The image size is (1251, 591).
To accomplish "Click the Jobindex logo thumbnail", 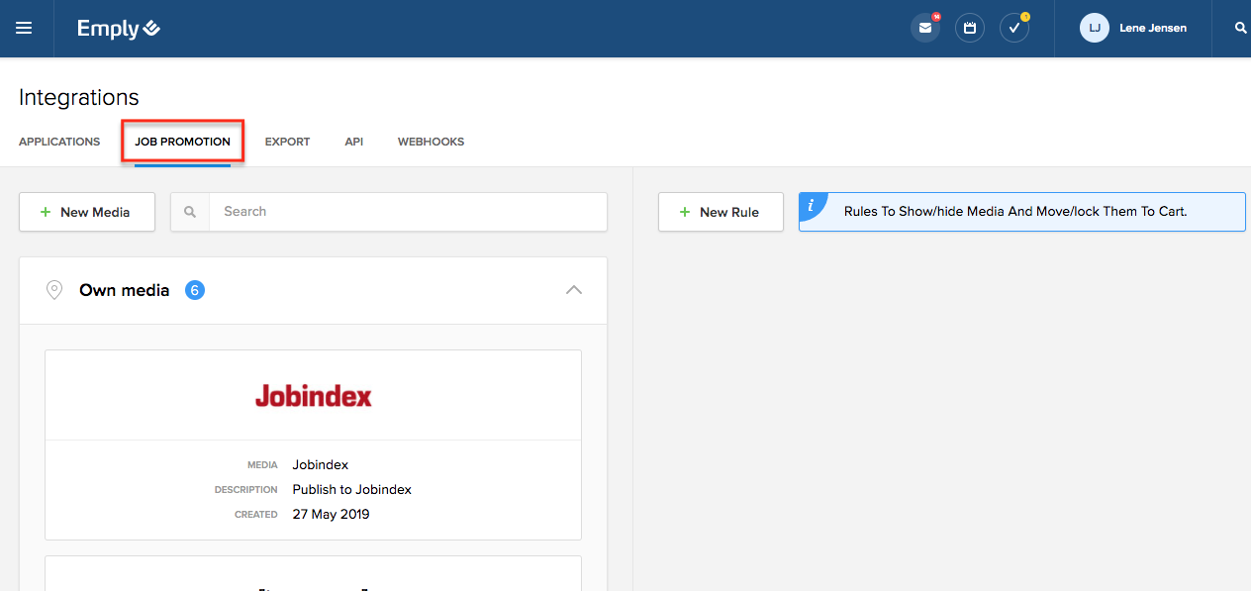I will coord(313,396).
